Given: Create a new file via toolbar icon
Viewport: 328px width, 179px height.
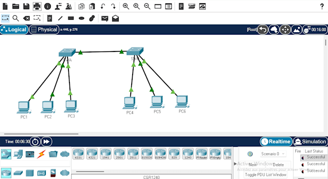Looking at the screenshot, I should pos(5,6).
